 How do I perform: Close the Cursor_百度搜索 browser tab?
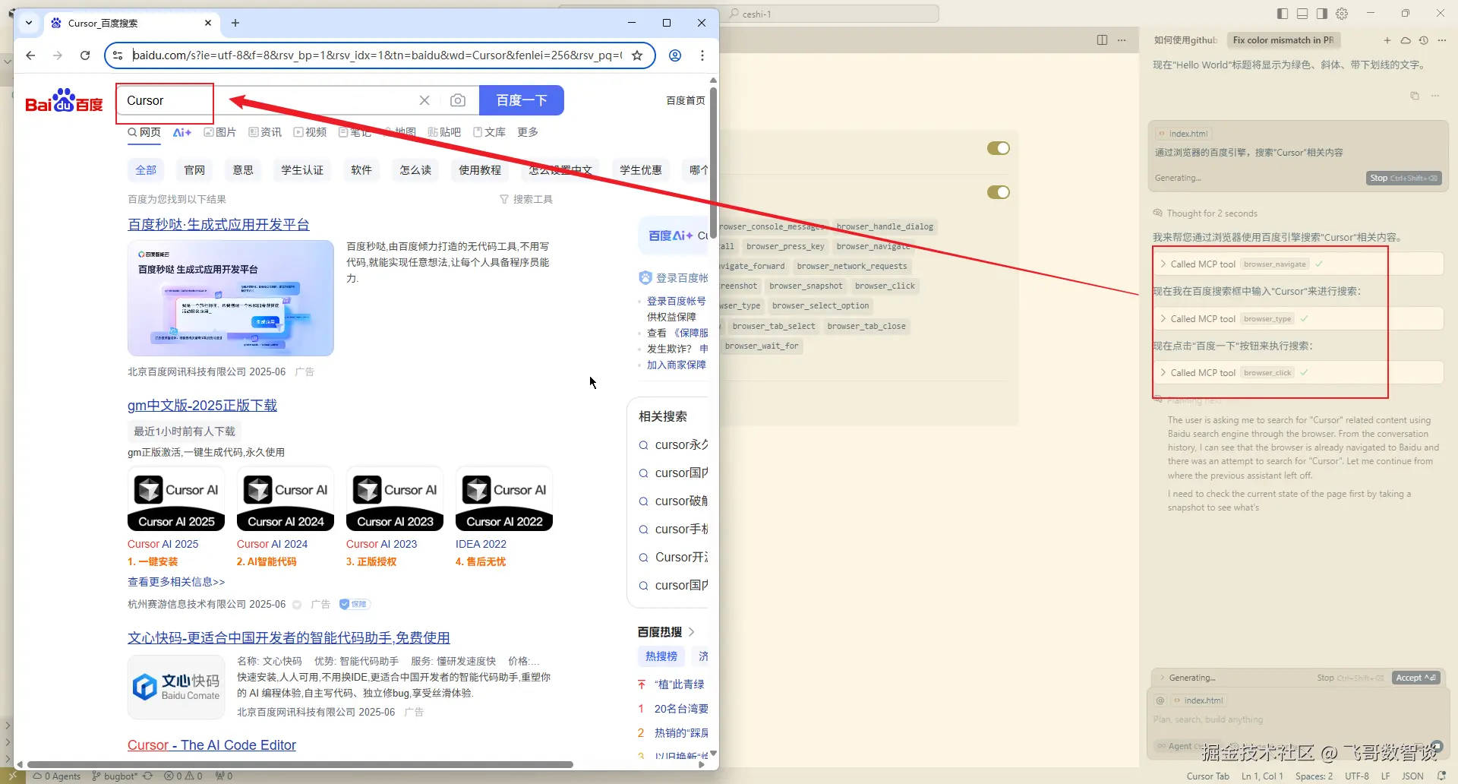[208, 23]
